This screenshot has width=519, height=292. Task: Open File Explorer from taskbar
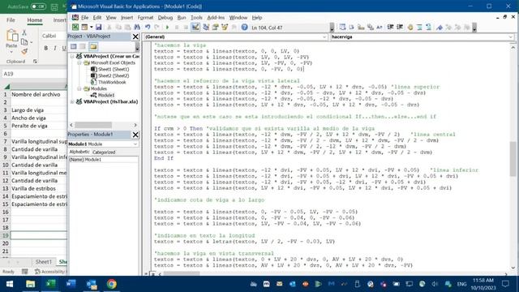[x=30, y=284]
